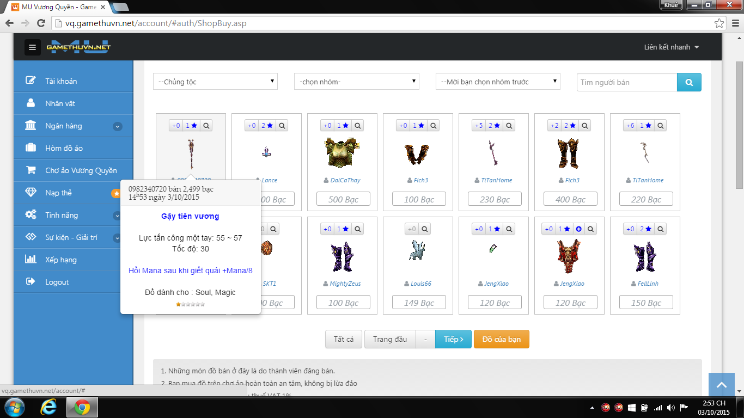This screenshot has width=744, height=418.
Task: Click the scroll-to-top arrow button
Action: pyautogui.click(x=721, y=385)
